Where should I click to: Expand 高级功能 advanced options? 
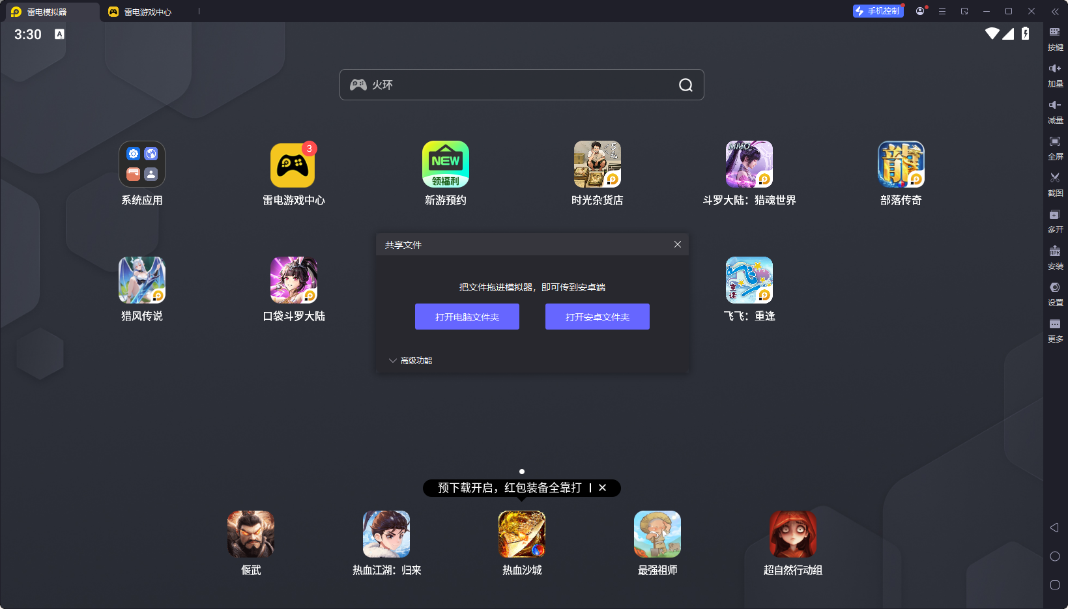tap(411, 360)
